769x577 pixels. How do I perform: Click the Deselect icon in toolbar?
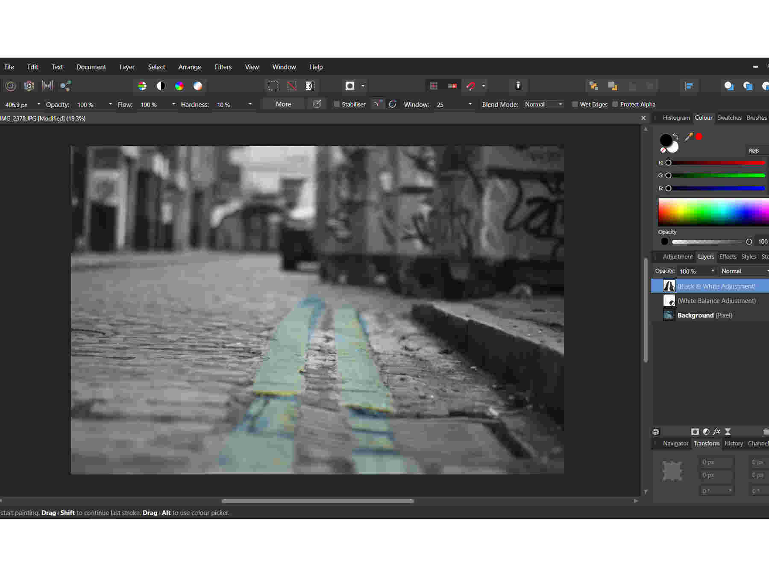click(292, 86)
